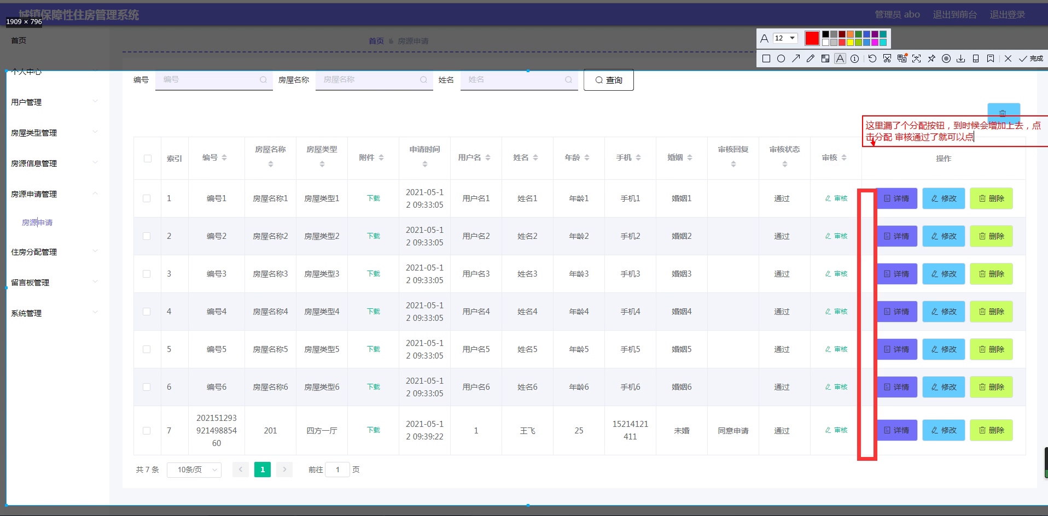This screenshot has height=516, width=1048.
Task: Open 个人中心 in the sidebar
Action: tap(26, 72)
